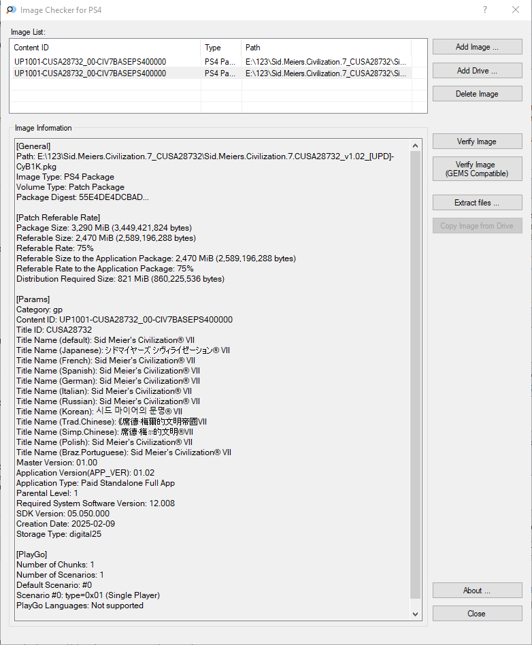Screen dimensions: 532x645
Task: Open the About dialog
Action: [478, 591]
